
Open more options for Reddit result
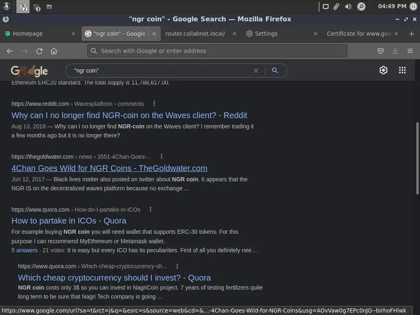tap(154, 103)
